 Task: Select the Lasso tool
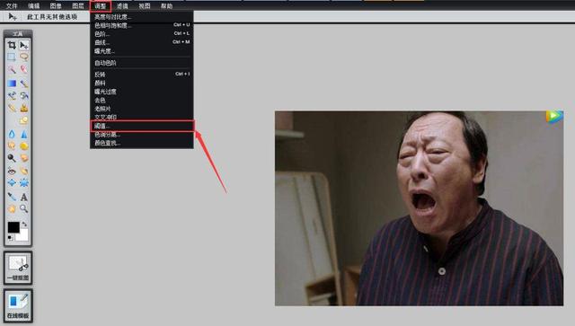[24, 57]
